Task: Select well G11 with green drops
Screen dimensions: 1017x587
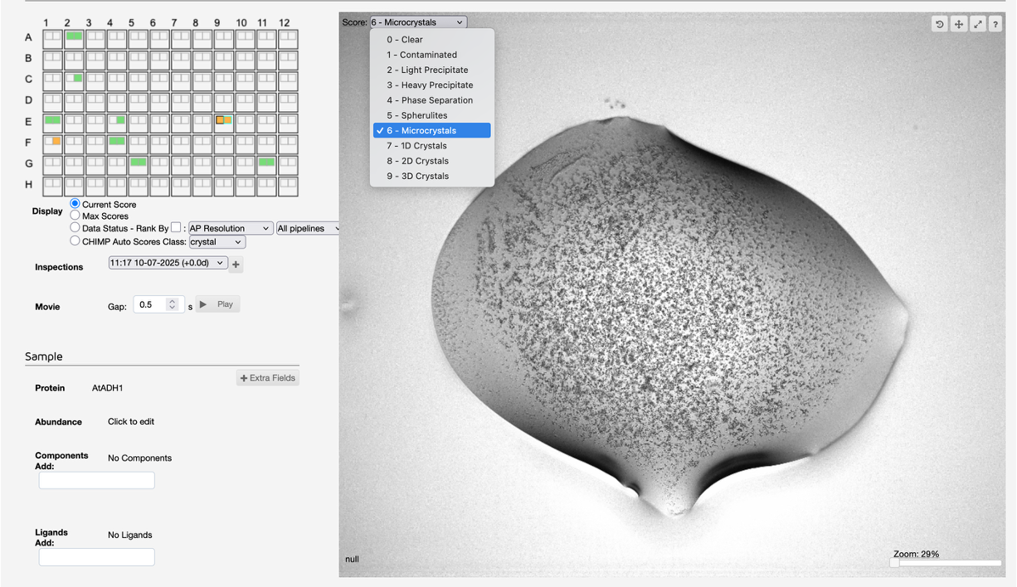Action: [266, 164]
